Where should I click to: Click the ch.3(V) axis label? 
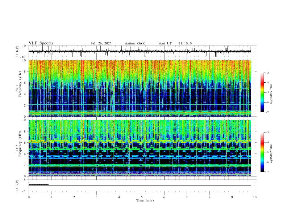(x=17, y=185)
